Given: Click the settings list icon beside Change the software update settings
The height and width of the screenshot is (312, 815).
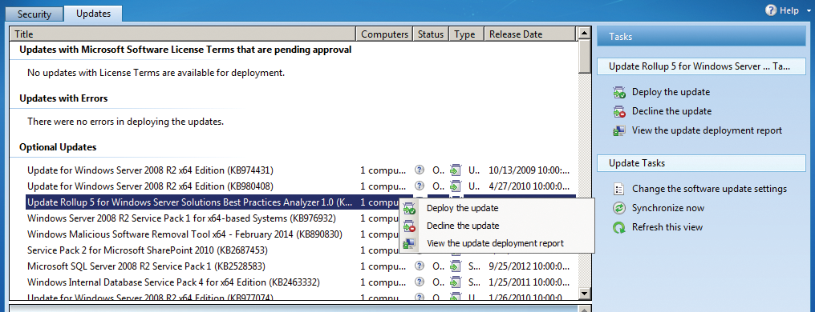Looking at the screenshot, I should pos(619,189).
